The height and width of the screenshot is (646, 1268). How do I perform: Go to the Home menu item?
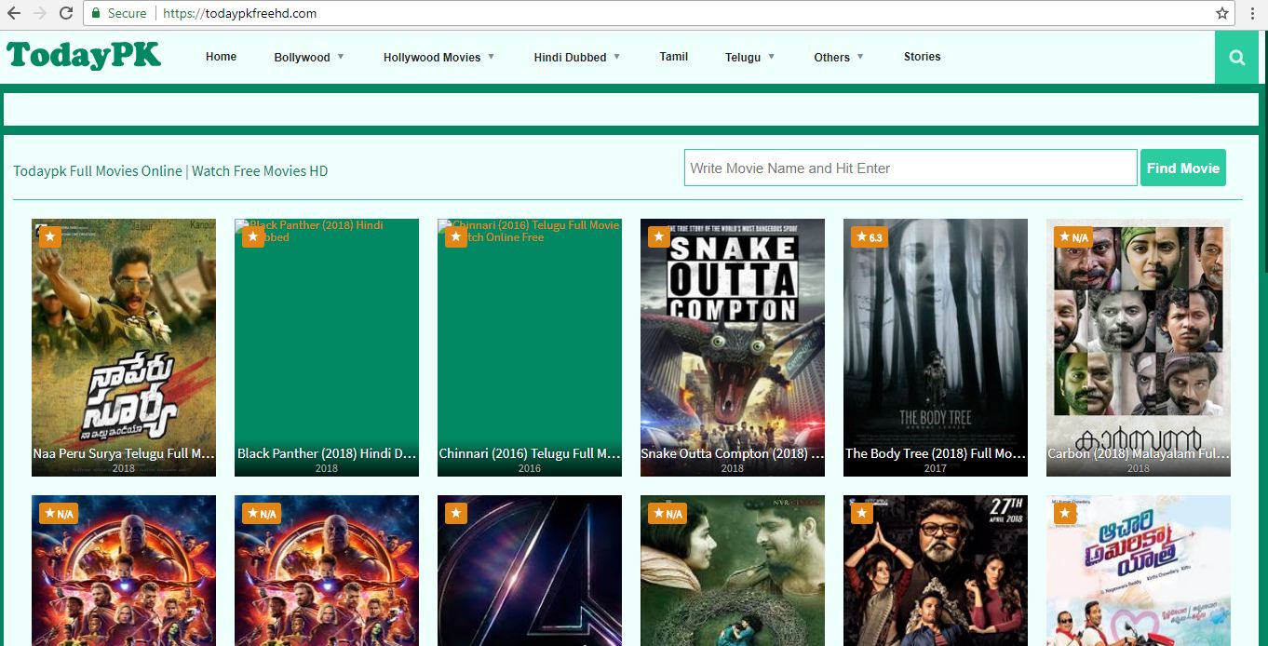[x=221, y=57]
